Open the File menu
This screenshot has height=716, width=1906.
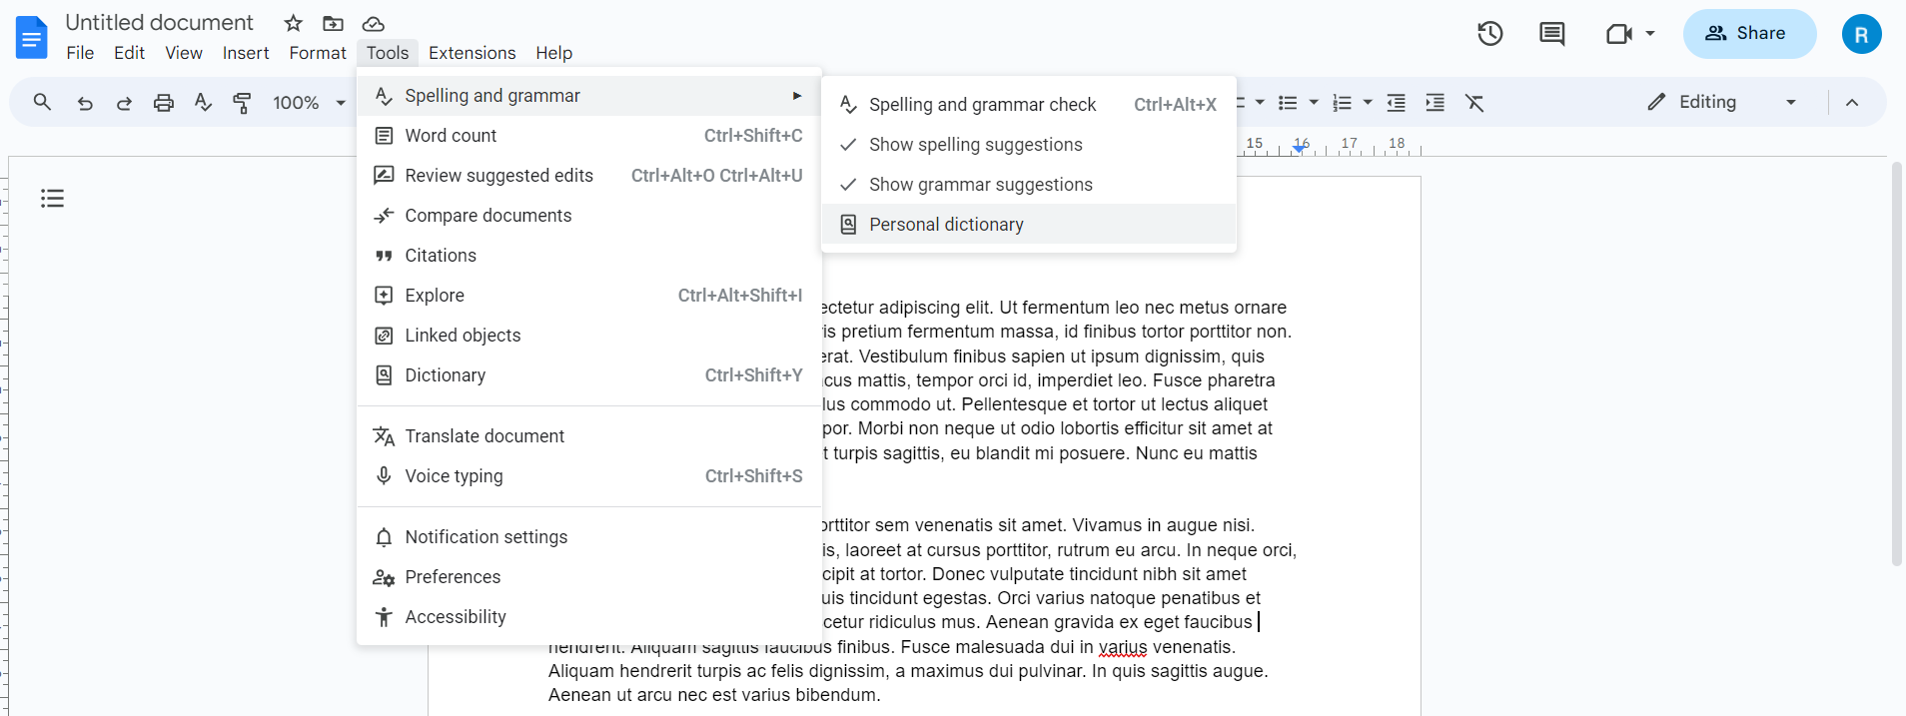point(80,53)
